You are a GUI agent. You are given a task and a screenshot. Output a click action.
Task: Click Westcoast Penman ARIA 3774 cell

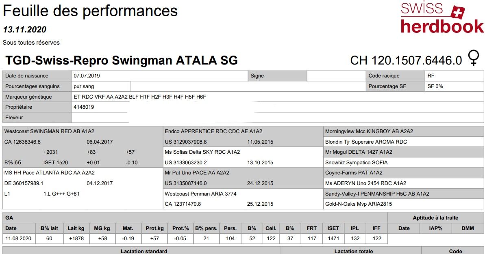[200, 194]
